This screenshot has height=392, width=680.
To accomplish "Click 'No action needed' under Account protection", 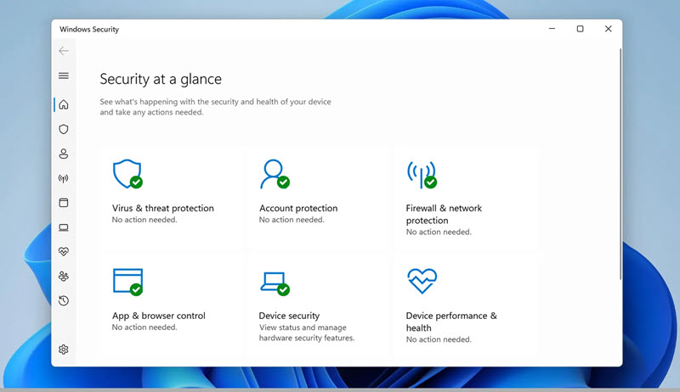I will point(292,220).
